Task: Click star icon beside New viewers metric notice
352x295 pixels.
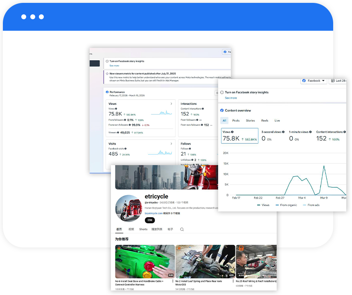Action: click(107, 74)
